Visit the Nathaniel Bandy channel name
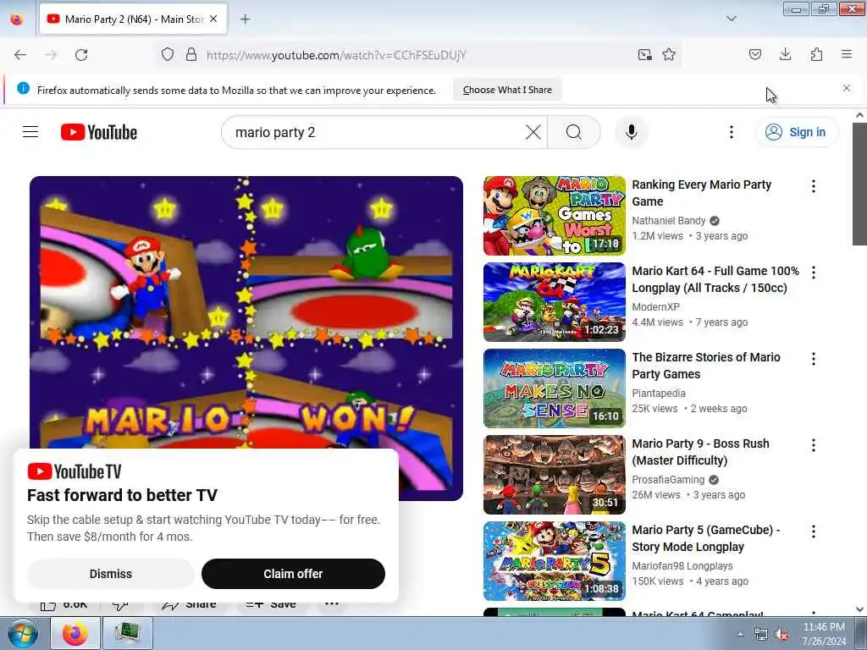 coord(669,221)
